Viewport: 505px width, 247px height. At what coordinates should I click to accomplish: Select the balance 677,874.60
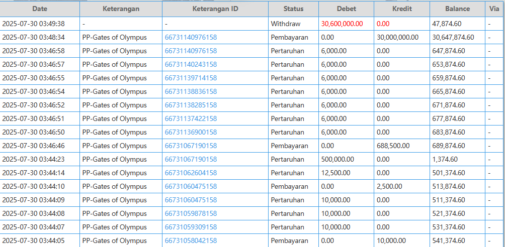(x=449, y=118)
